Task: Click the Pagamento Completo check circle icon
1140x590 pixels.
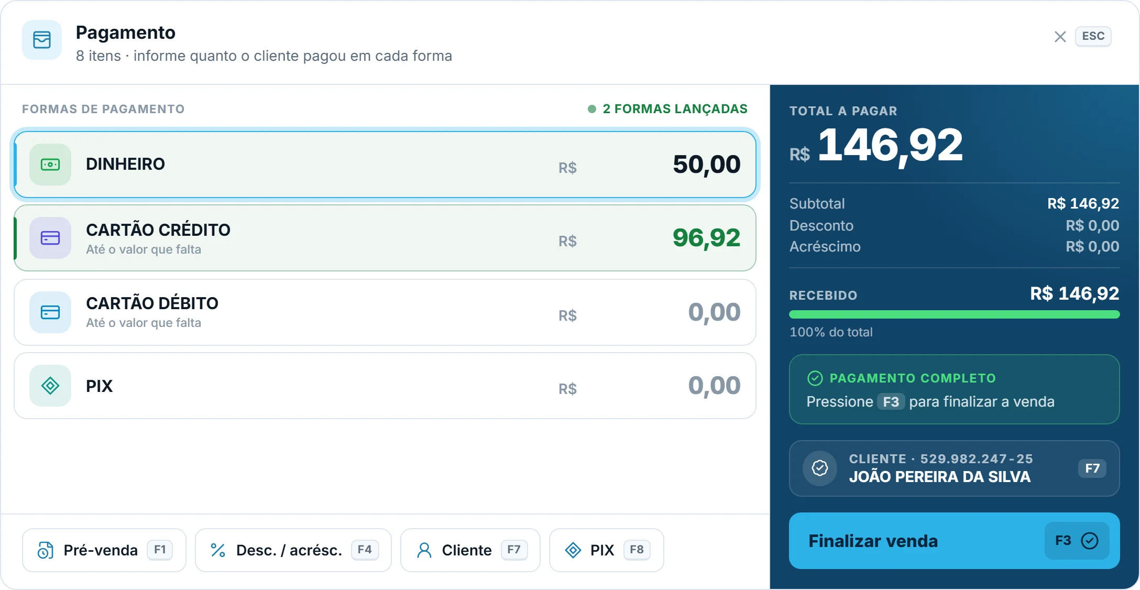Action: point(815,378)
